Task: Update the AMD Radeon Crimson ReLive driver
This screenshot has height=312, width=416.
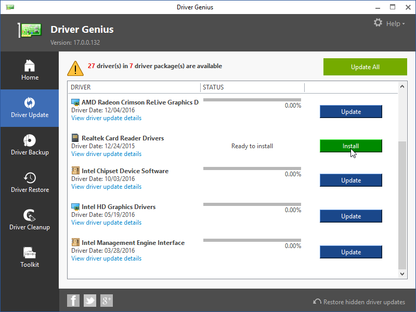Action: 350,112
